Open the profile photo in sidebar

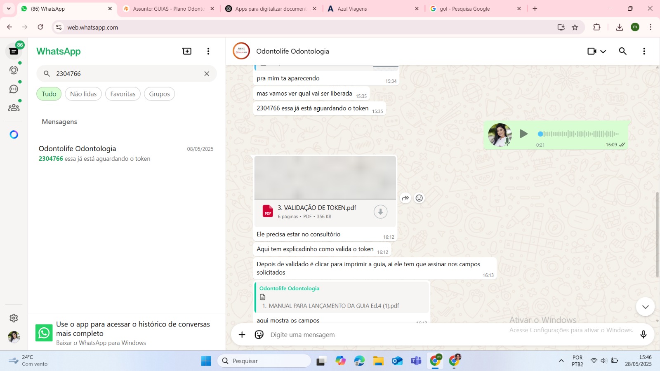(x=14, y=337)
